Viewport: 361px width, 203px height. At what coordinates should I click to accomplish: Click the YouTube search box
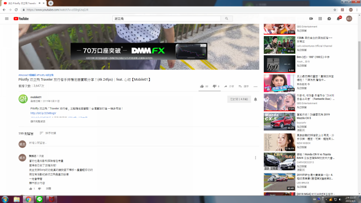point(166,19)
